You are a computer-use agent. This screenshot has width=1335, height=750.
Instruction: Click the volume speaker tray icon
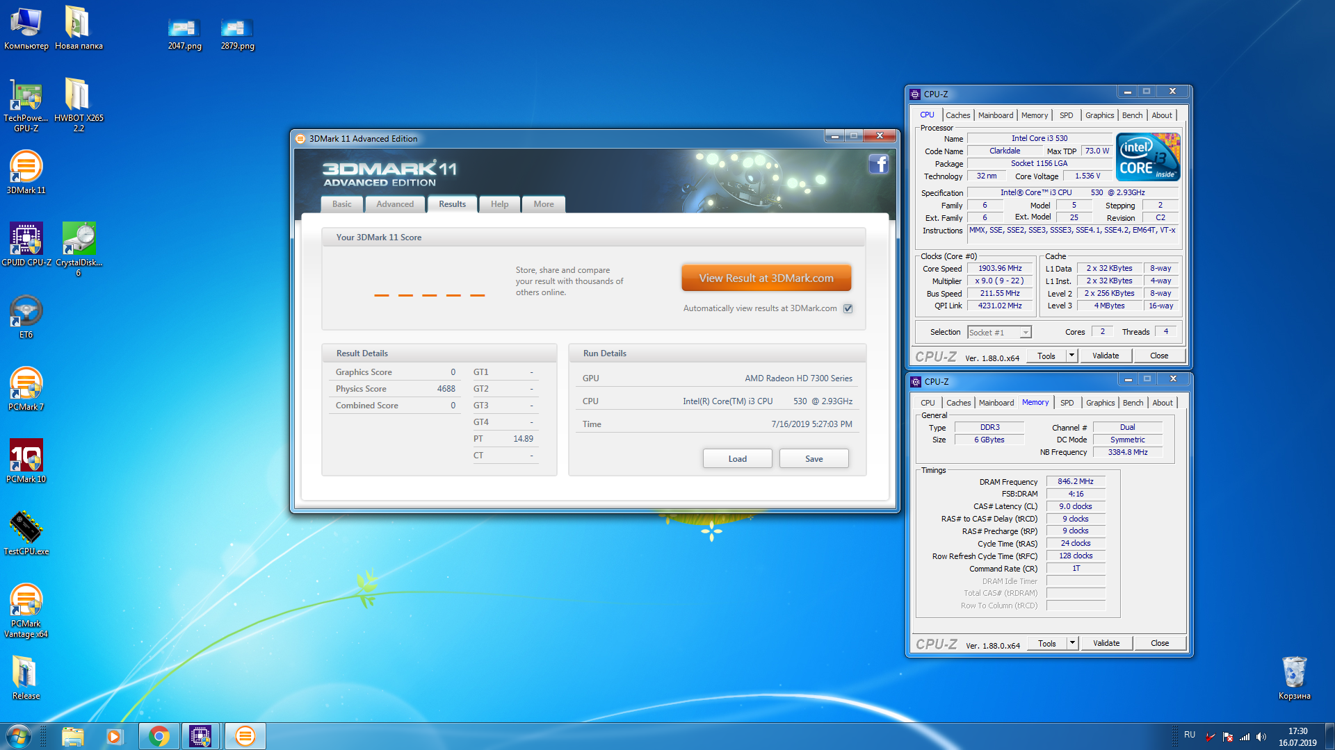coord(1261,737)
